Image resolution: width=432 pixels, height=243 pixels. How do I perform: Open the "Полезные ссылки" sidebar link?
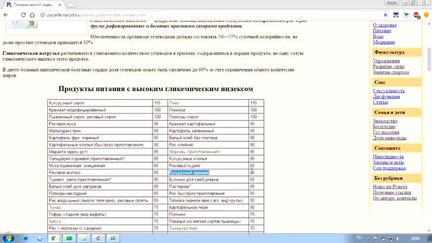[391, 192]
